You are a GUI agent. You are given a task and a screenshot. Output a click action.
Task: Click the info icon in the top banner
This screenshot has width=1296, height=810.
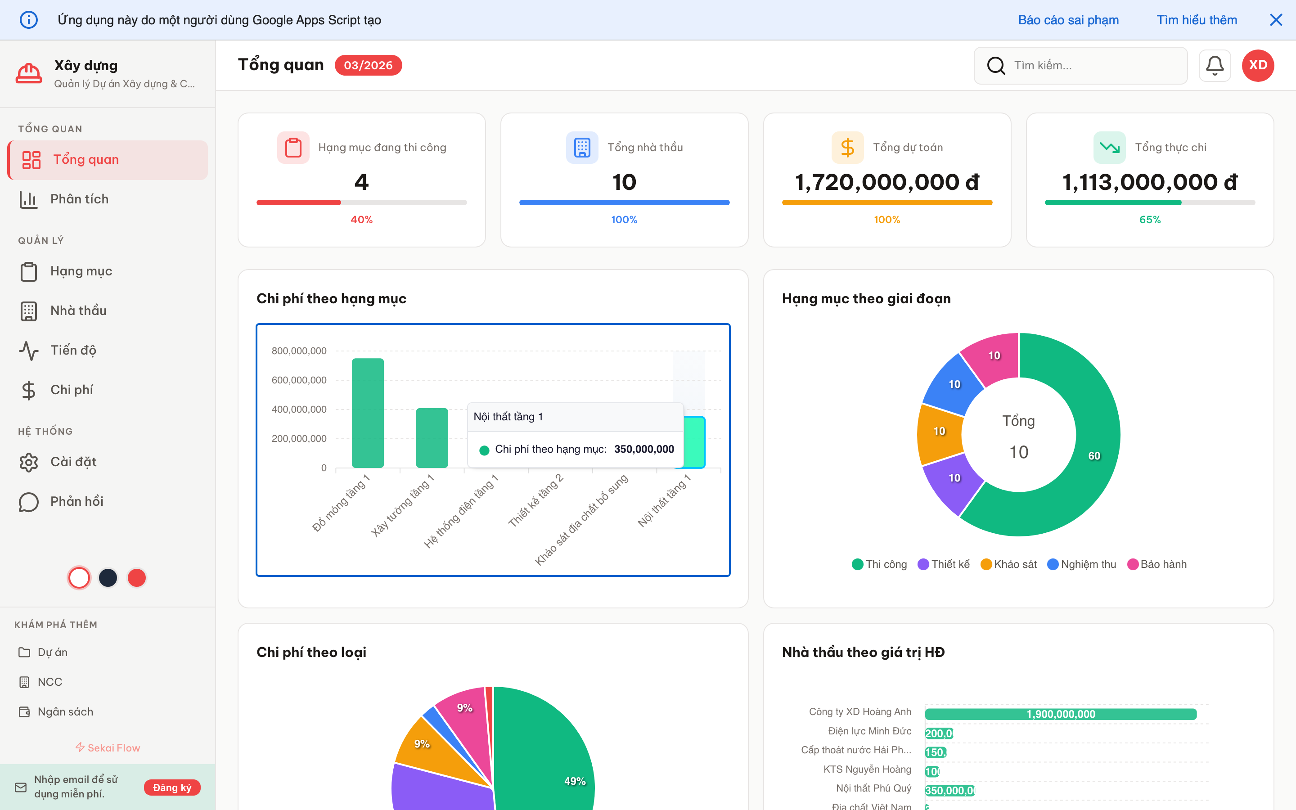click(x=29, y=19)
